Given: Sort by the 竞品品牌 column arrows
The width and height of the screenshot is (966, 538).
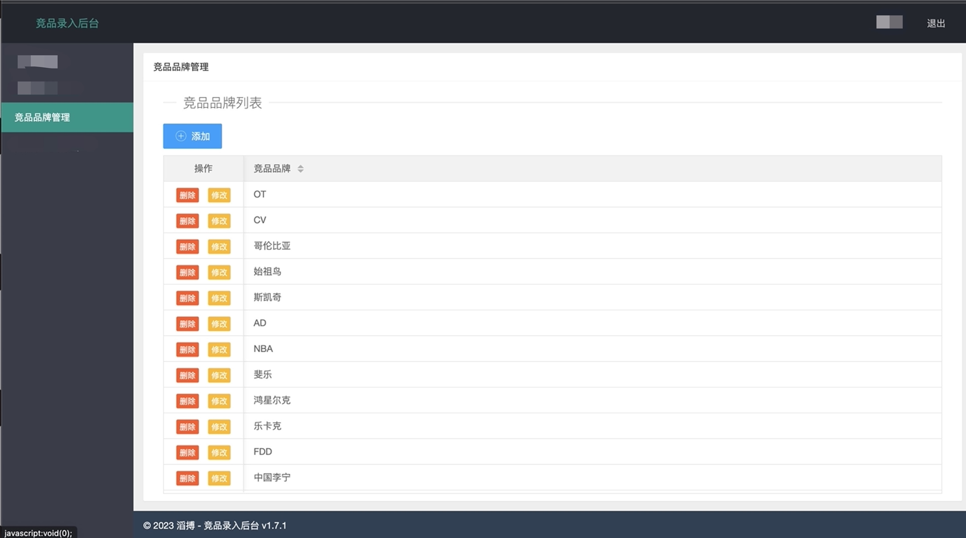Looking at the screenshot, I should [301, 169].
